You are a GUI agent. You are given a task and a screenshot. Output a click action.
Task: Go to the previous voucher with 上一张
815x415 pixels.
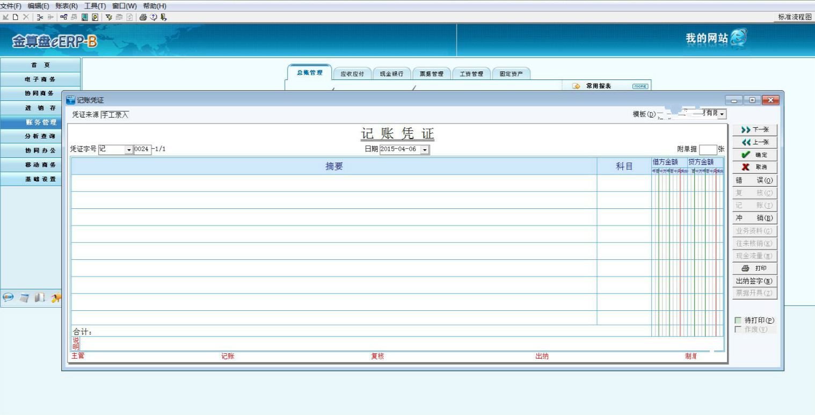[755, 142]
